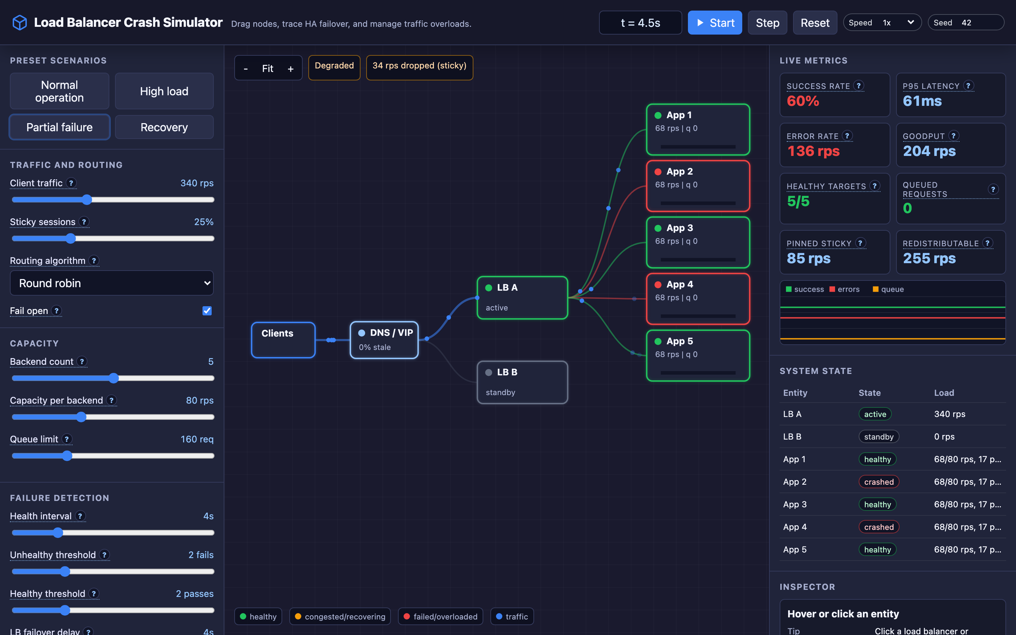The height and width of the screenshot is (635, 1016).
Task: Open the Healthy threshold help icon
Action: click(x=94, y=593)
